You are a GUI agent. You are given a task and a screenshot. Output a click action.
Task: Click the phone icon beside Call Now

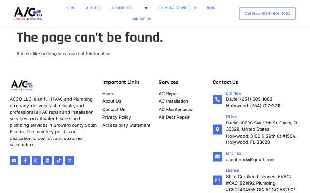[x=217, y=99]
